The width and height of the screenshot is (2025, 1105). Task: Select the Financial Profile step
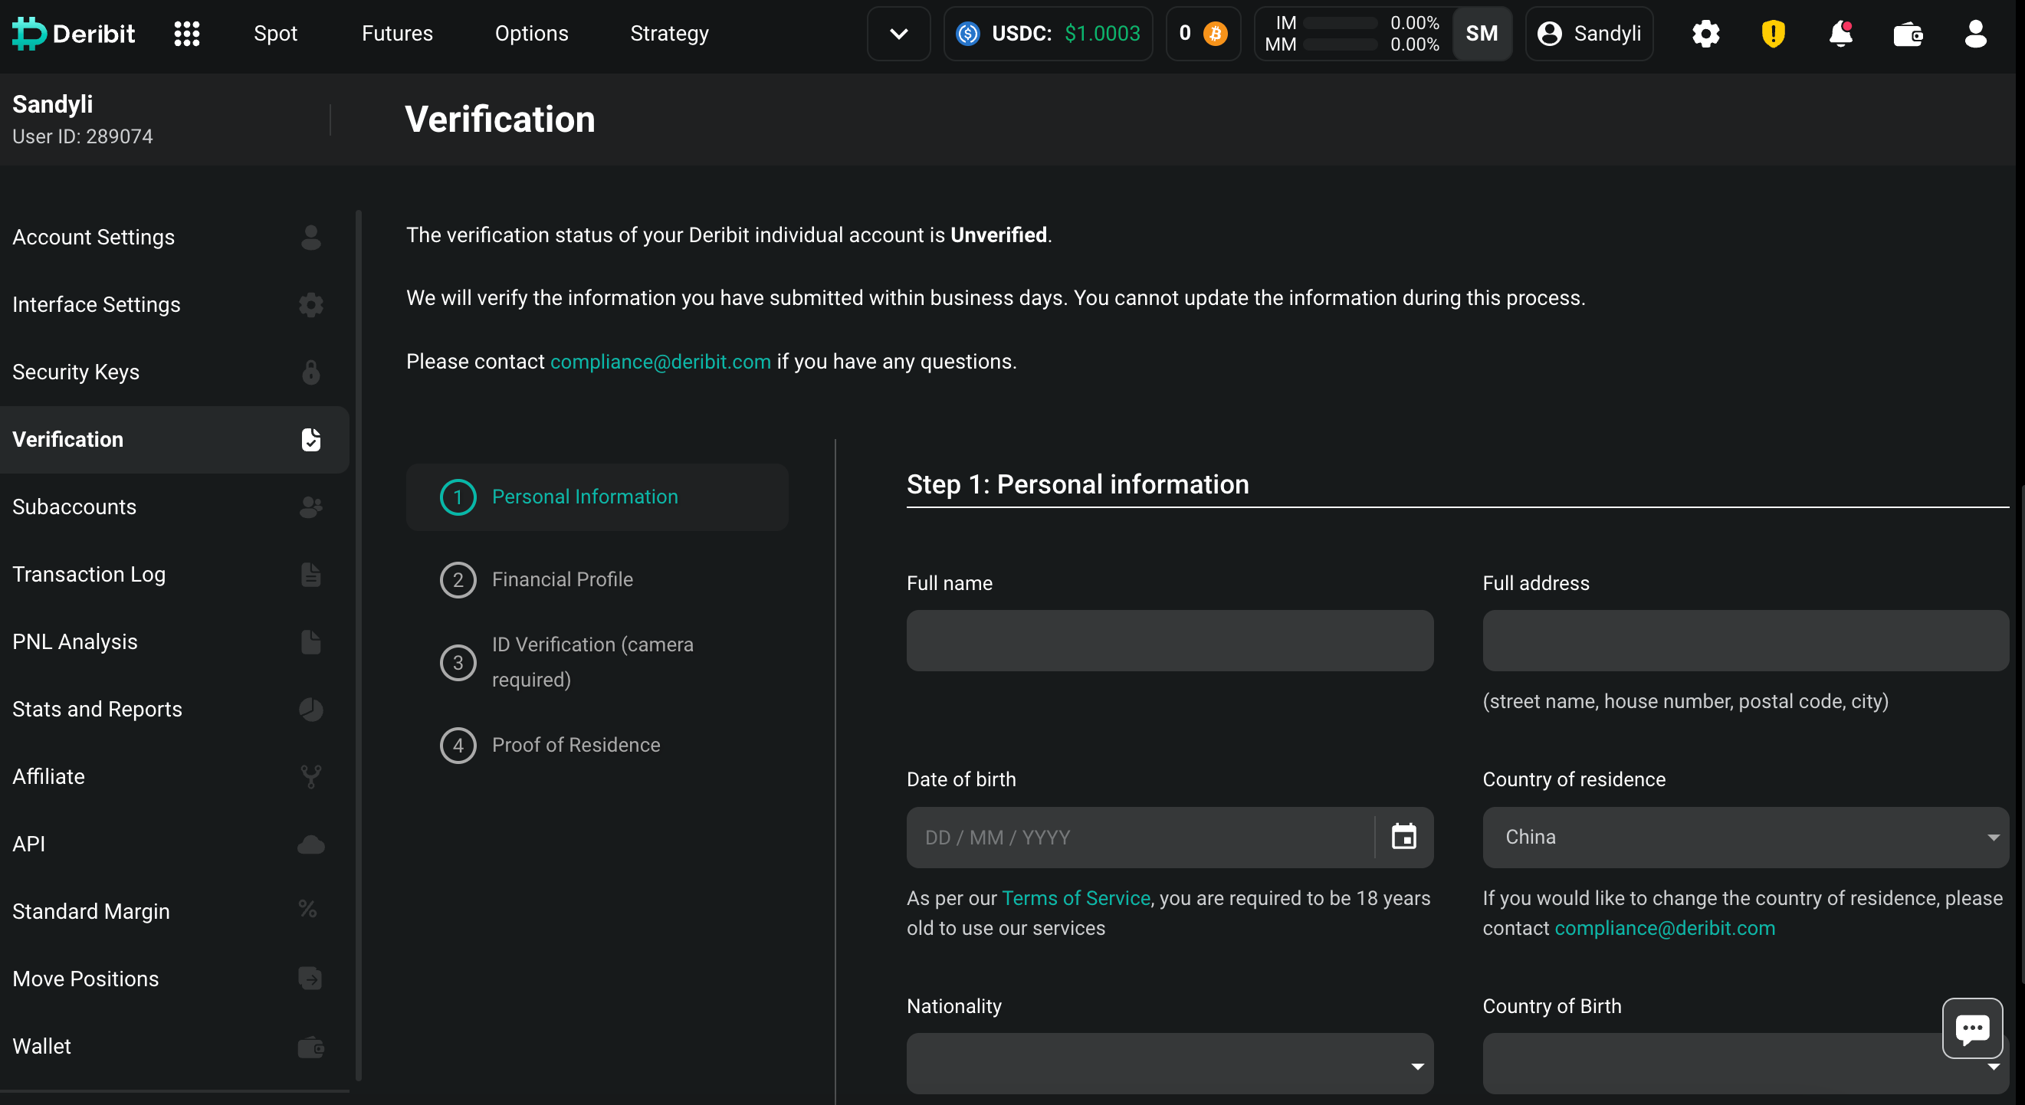click(x=562, y=579)
